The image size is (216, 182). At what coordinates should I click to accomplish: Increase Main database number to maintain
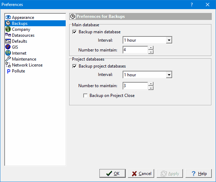(151, 48)
